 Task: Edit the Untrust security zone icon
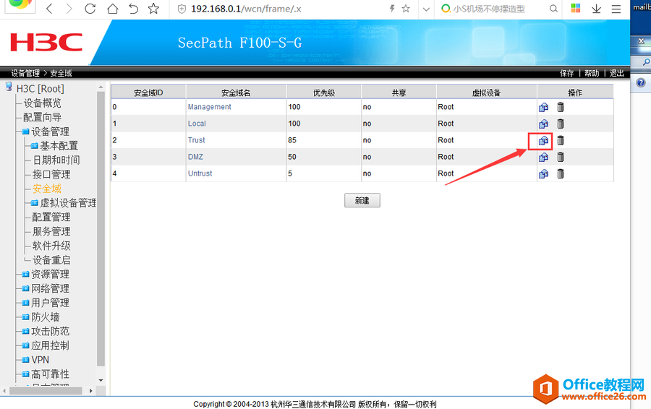543,174
